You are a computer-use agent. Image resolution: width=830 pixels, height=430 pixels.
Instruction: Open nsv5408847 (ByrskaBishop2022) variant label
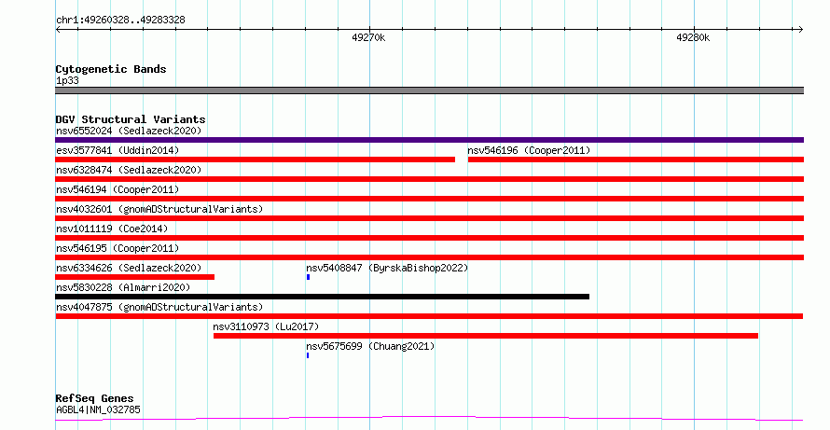click(x=387, y=268)
